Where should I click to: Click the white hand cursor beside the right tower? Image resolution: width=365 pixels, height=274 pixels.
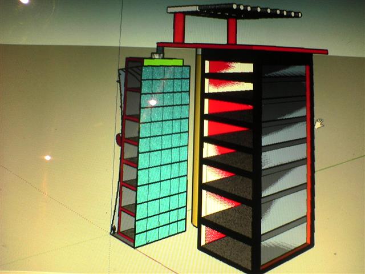click(x=319, y=123)
